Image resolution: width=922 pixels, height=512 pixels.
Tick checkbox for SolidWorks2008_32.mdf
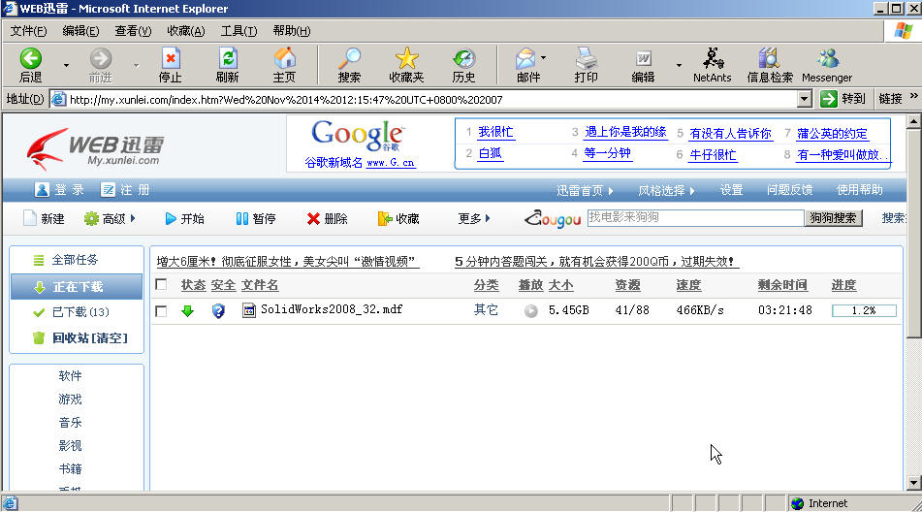click(161, 311)
